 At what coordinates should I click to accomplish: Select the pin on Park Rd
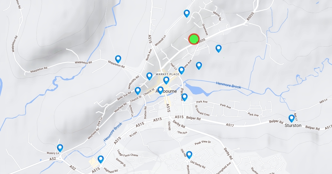(185, 97)
